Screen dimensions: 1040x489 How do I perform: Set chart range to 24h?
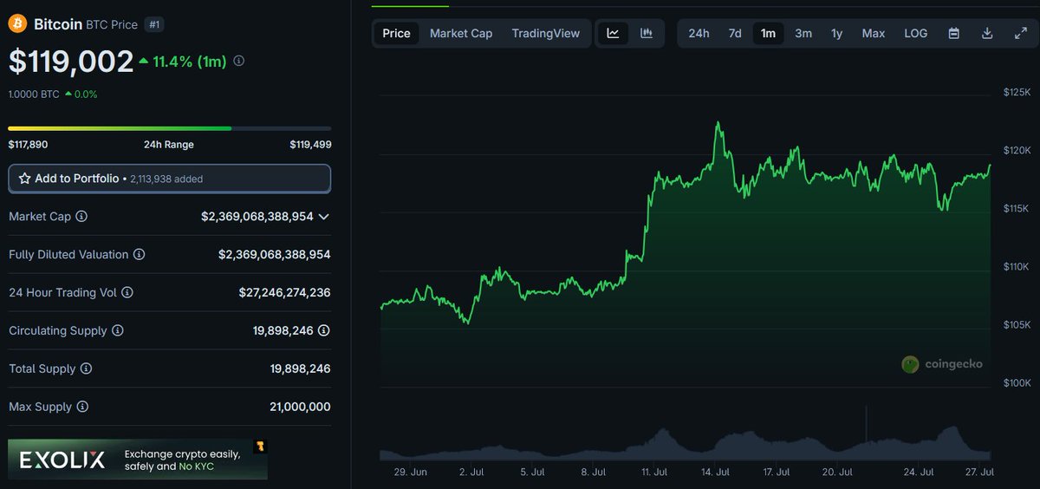(699, 33)
